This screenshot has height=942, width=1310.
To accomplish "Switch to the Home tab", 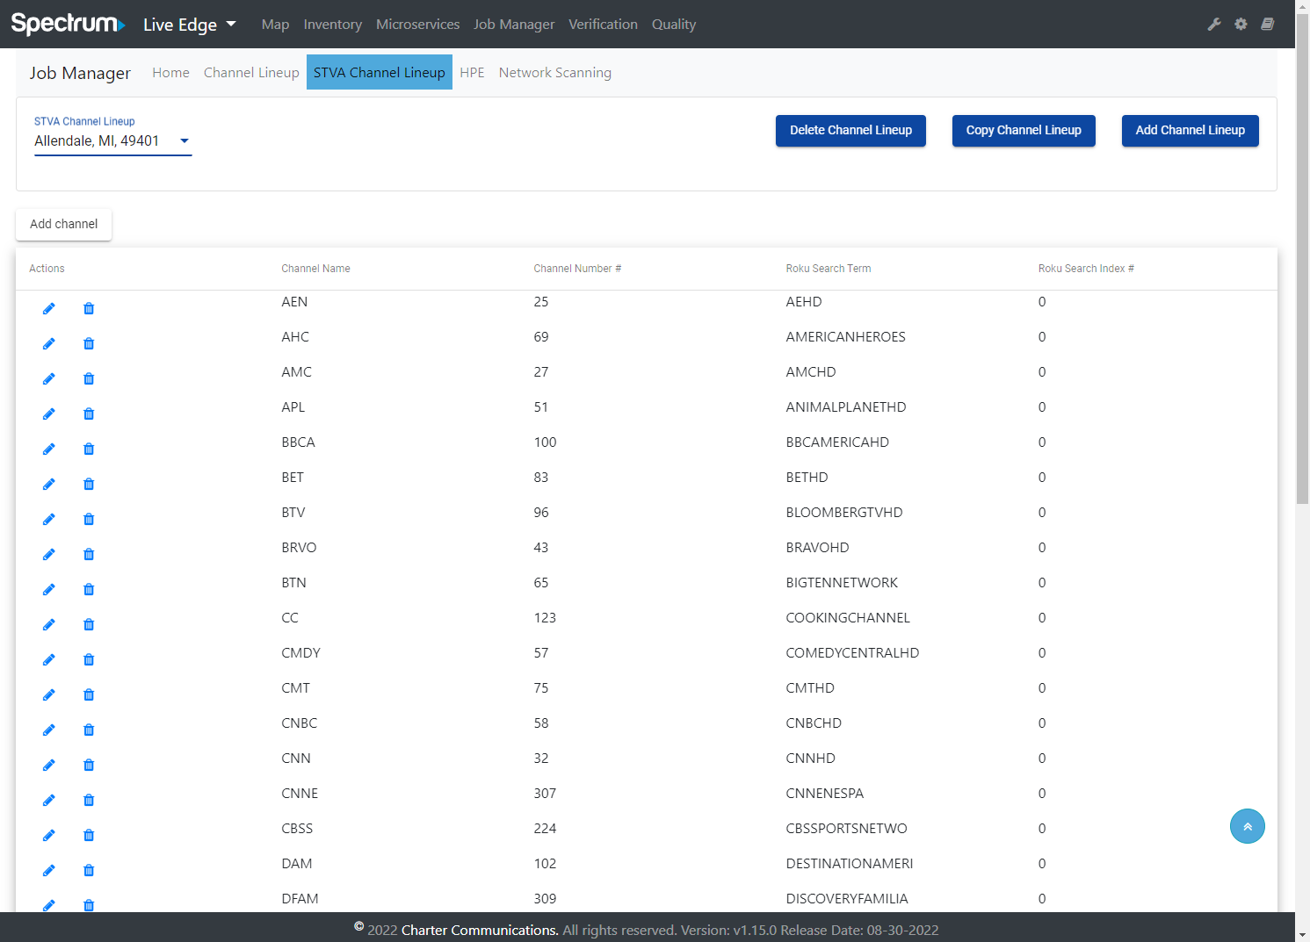I will 170,73.
